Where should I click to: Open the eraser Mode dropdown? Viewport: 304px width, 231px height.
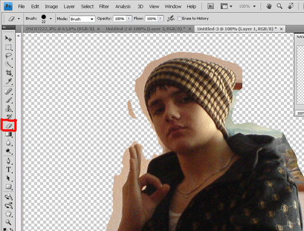(x=82, y=19)
